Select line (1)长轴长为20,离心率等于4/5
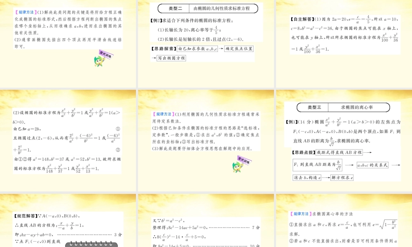The image size is (412, 247). pos(189,30)
